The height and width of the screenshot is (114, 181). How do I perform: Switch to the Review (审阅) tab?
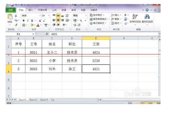73,10
